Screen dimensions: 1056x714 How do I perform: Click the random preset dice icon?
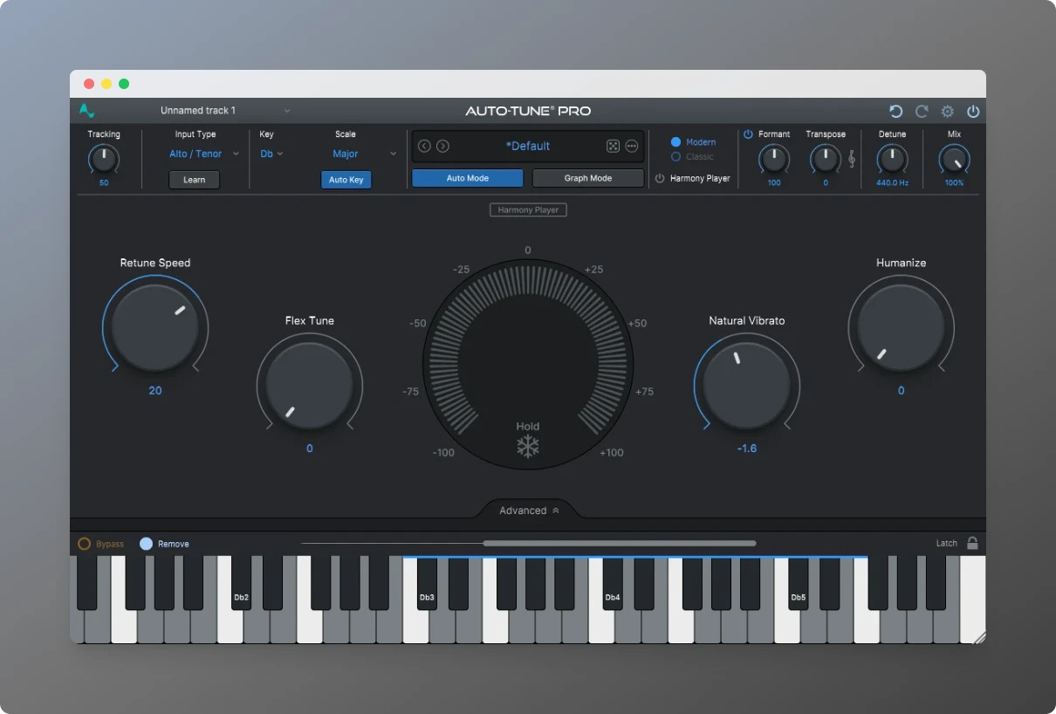tap(613, 147)
